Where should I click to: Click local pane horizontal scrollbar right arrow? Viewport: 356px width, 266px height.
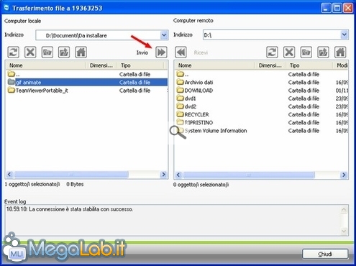tap(164, 175)
